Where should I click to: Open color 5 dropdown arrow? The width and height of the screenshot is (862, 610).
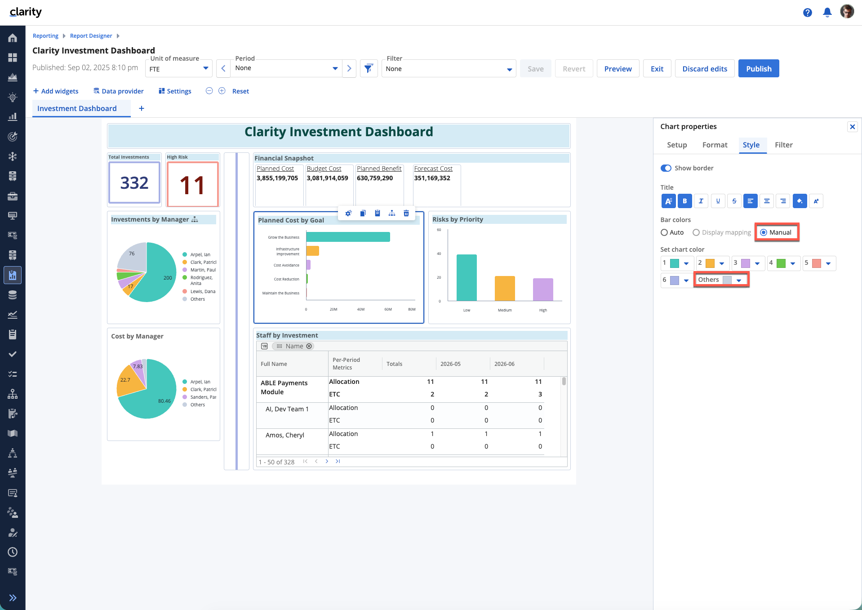[828, 263]
